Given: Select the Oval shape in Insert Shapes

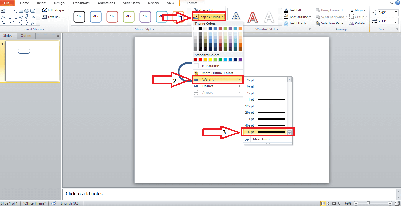Looking at the screenshot, I should pyautogui.click(x=27, y=11).
